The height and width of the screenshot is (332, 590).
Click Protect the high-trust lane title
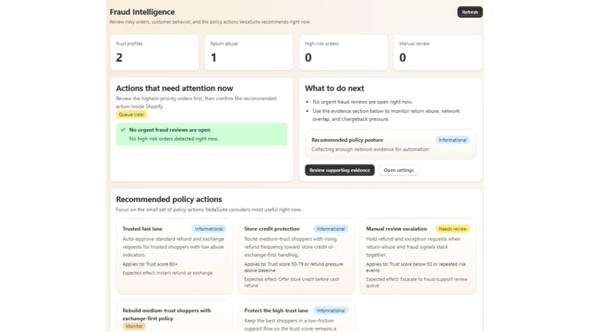tap(276, 311)
